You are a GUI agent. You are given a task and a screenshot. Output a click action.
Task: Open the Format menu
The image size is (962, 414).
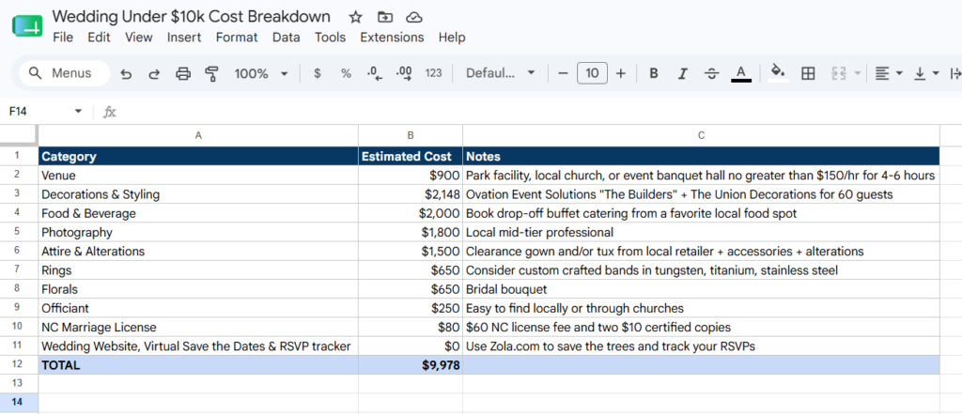click(x=237, y=38)
